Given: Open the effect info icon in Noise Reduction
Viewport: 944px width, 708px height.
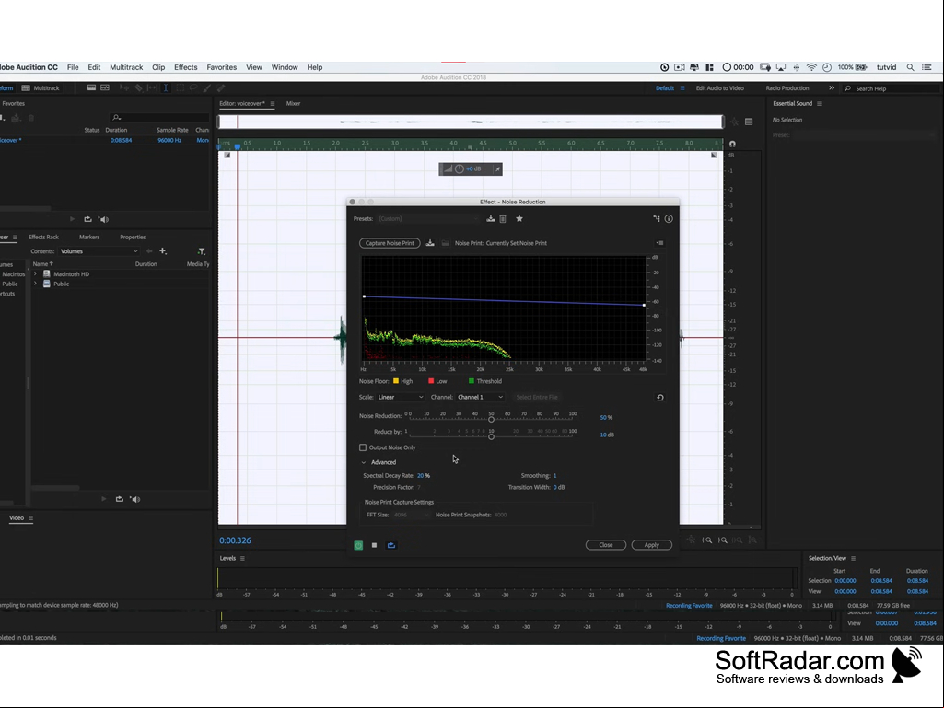Looking at the screenshot, I should click(x=669, y=218).
